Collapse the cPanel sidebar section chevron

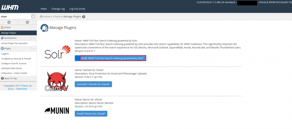click(34, 27)
